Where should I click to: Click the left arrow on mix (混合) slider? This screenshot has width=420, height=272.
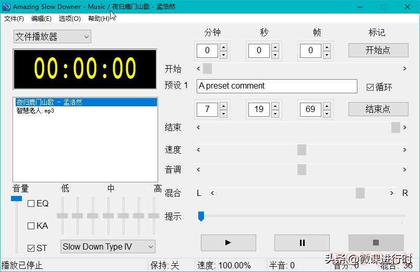click(212, 193)
